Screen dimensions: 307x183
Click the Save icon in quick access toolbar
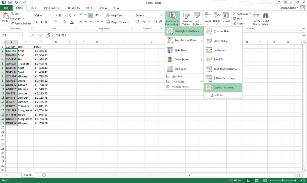(10, 2)
